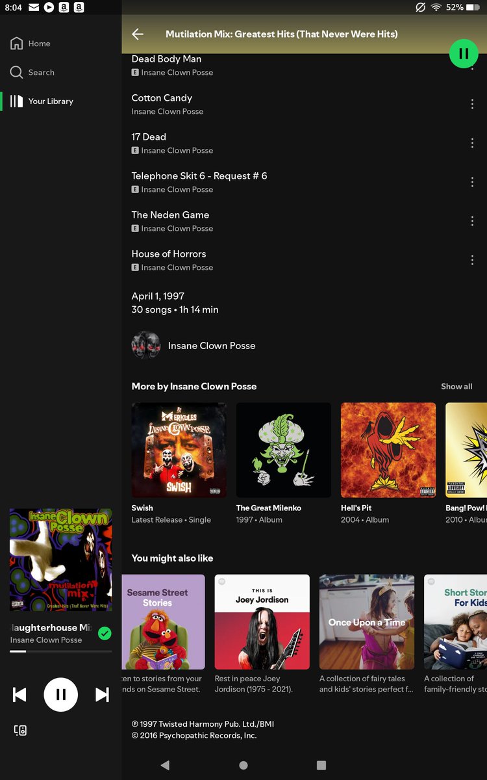Image resolution: width=487 pixels, height=780 pixels.
Task: Open the connect to a device picker
Action: point(20,731)
